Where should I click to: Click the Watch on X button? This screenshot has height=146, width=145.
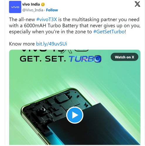[x=124, y=57]
